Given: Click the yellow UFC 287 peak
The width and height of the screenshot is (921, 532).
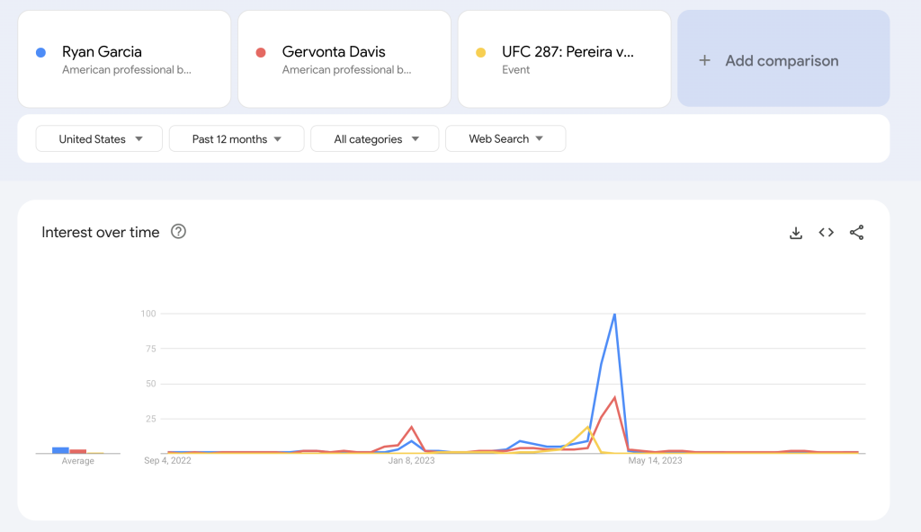Looking at the screenshot, I should point(588,427).
